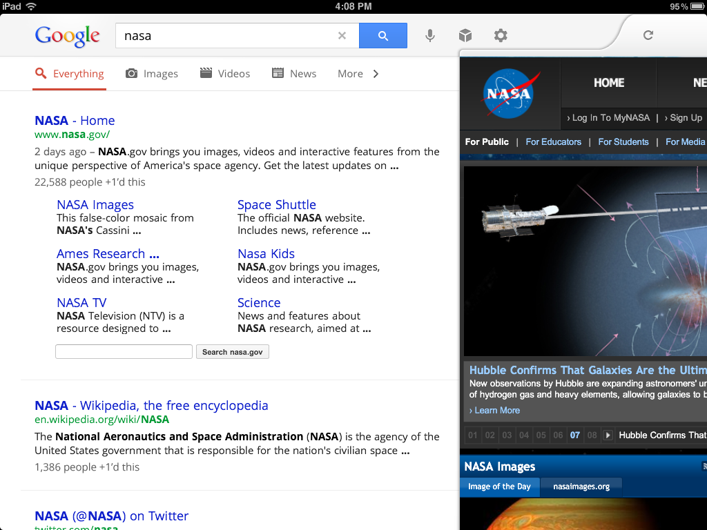Click the nasa.gov site search input box
The height and width of the screenshot is (530, 707).
point(124,352)
